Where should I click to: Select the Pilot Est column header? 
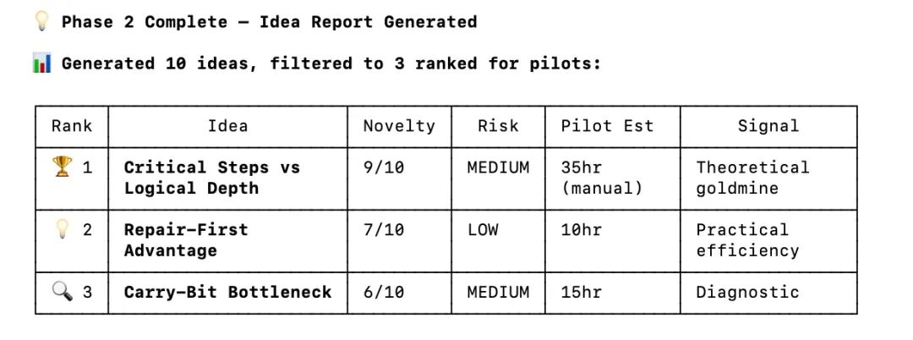pos(607,126)
